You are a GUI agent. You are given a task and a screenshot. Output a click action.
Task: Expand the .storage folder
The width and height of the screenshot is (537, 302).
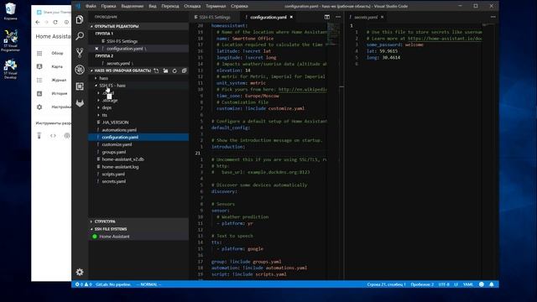(110, 101)
